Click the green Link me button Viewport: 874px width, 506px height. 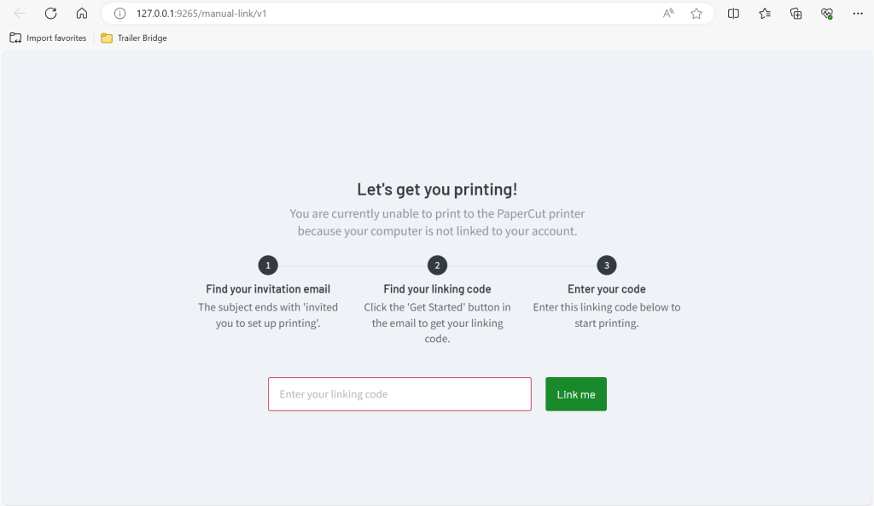[x=576, y=394]
